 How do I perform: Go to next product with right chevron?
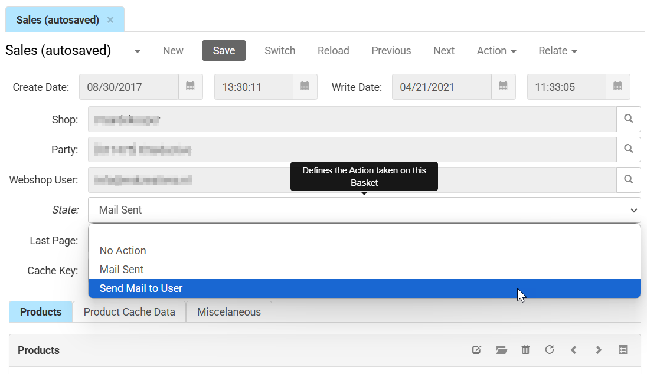(x=599, y=350)
